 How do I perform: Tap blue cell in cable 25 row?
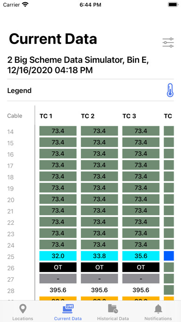[169, 256]
